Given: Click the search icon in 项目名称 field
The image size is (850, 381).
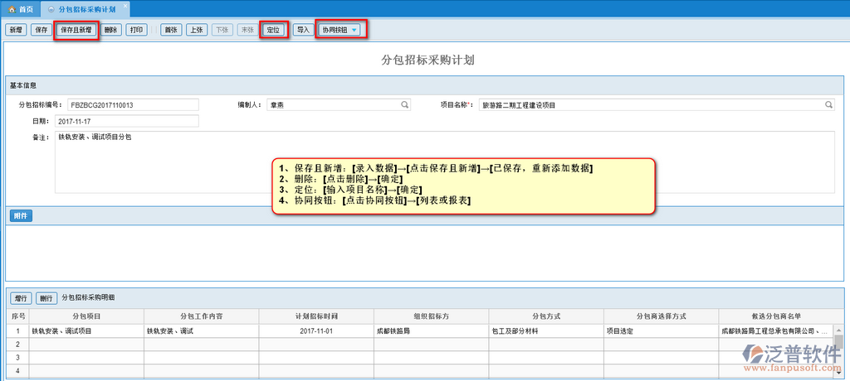Looking at the screenshot, I should pos(828,105).
